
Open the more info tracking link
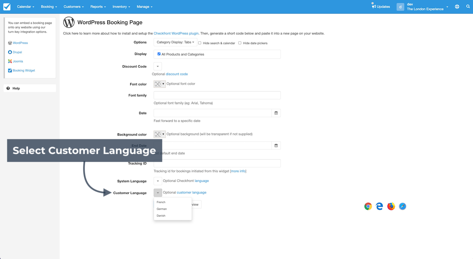(x=238, y=171)
